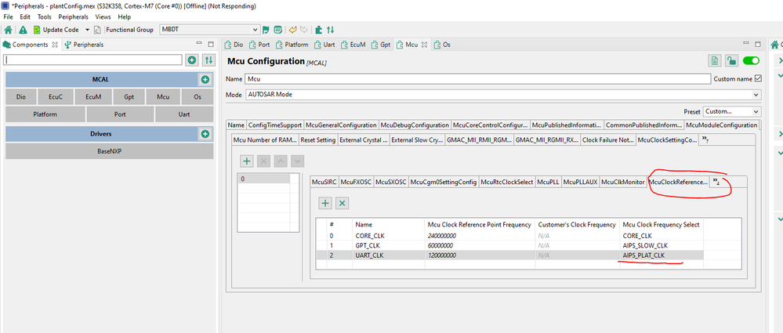Select the Platform component button

click(45, 114)
